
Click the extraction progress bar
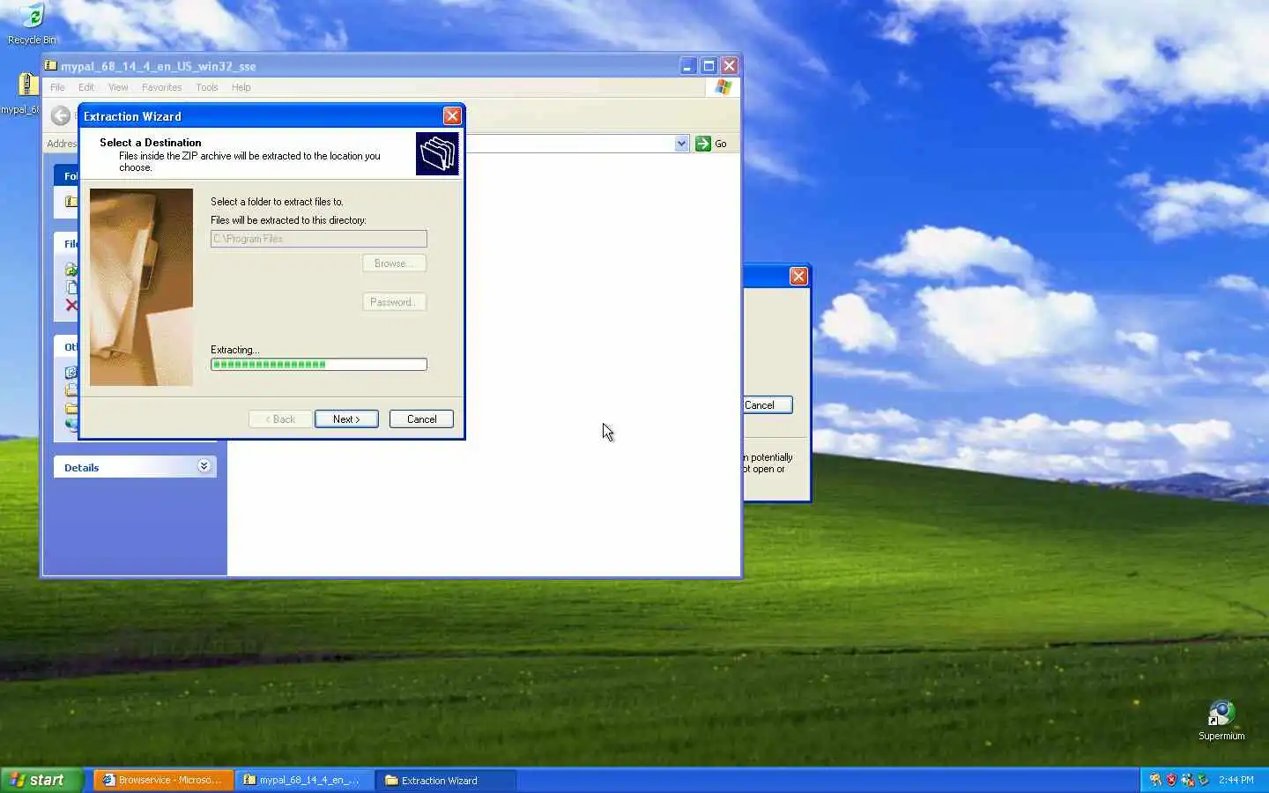(319, 365)
